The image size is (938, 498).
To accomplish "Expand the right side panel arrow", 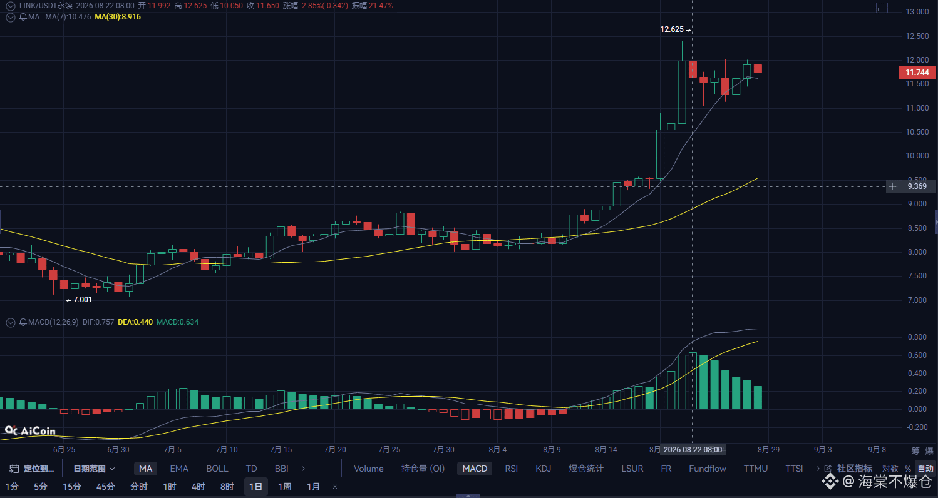I will point(935,222).
